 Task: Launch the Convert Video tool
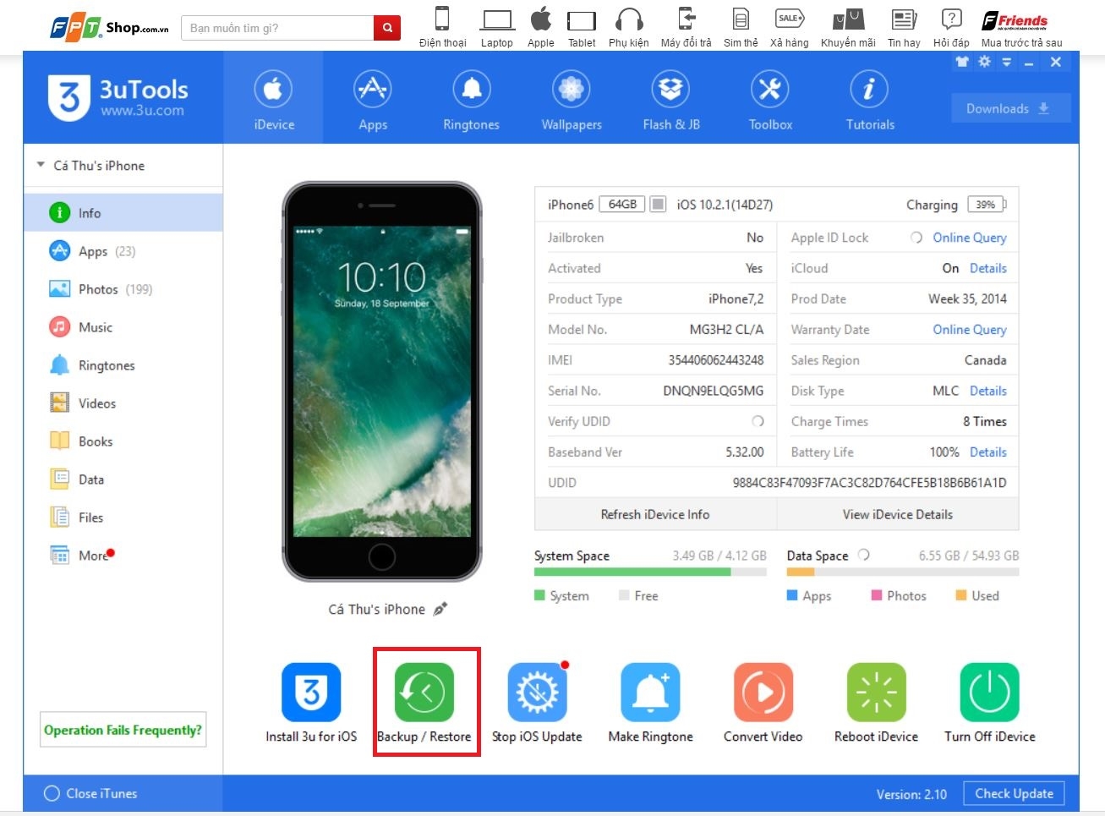tap(763, 691)
